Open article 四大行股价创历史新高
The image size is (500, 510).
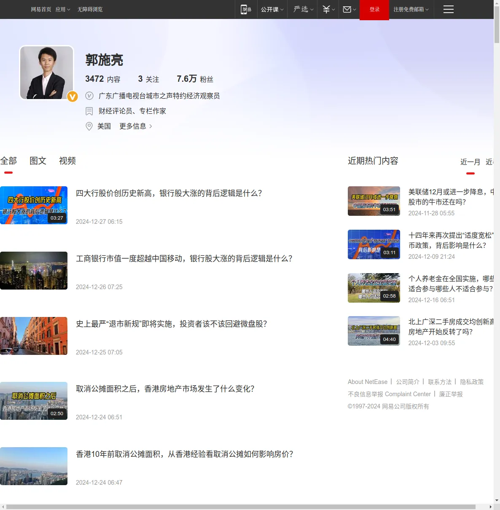(x=169, y=193)
